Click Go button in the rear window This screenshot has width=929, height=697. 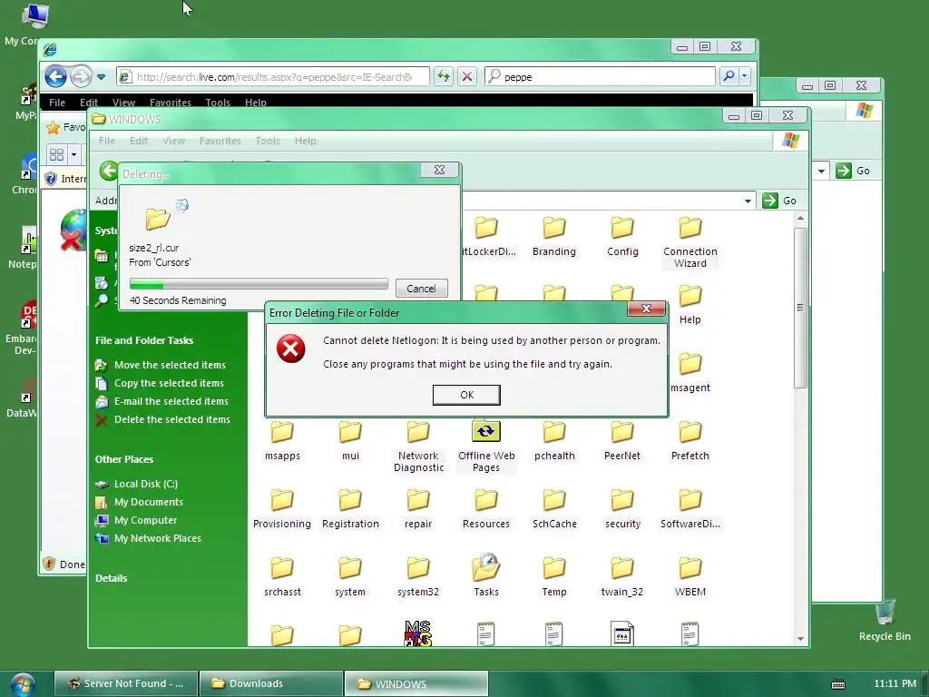pyautogui.click(x=853, y=171)
